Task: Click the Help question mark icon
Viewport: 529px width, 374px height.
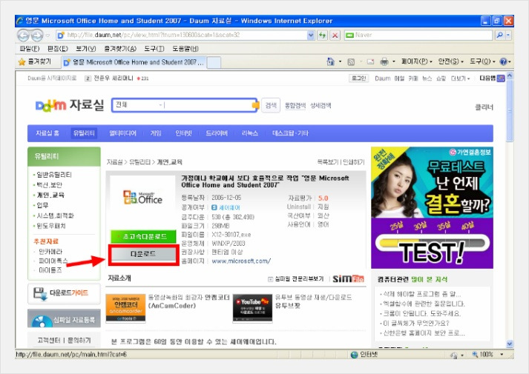Action: click(x=503, y=61)
